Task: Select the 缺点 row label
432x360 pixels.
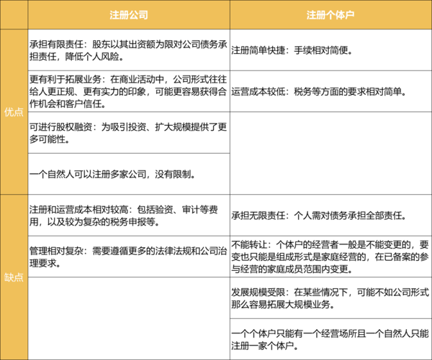Action: click(14, 277)
